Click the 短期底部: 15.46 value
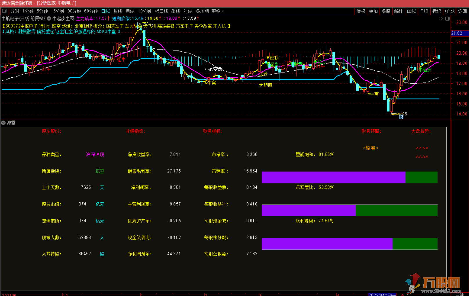This screenshot has height=296, width=469. (128, 18)
